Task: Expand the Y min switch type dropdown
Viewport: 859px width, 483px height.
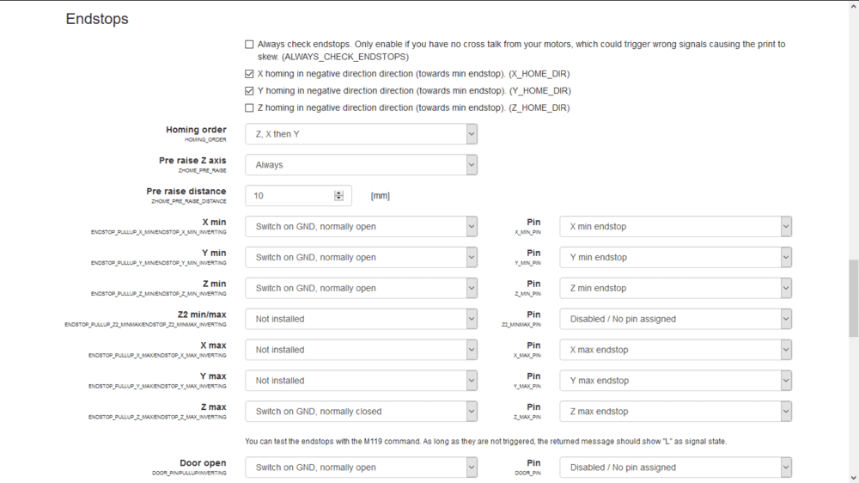Action: pyautogui.click(x=361, y=258)
